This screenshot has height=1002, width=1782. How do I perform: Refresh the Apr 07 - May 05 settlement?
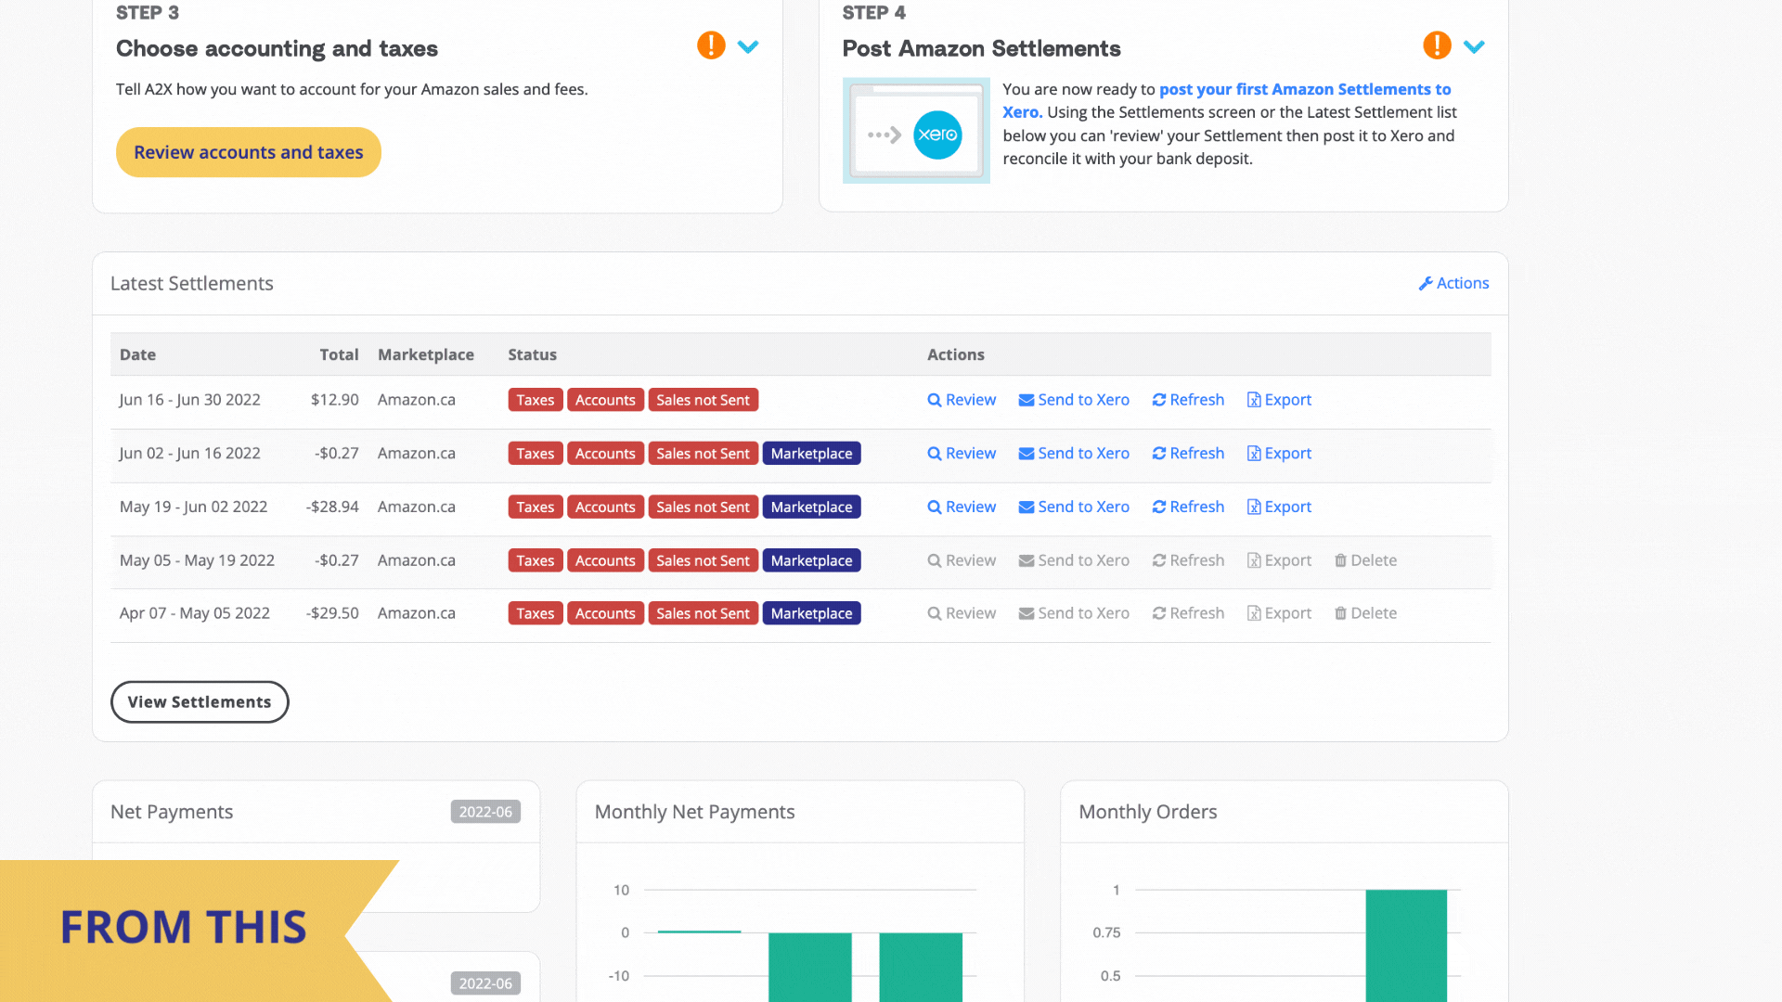coord(1188,613)
